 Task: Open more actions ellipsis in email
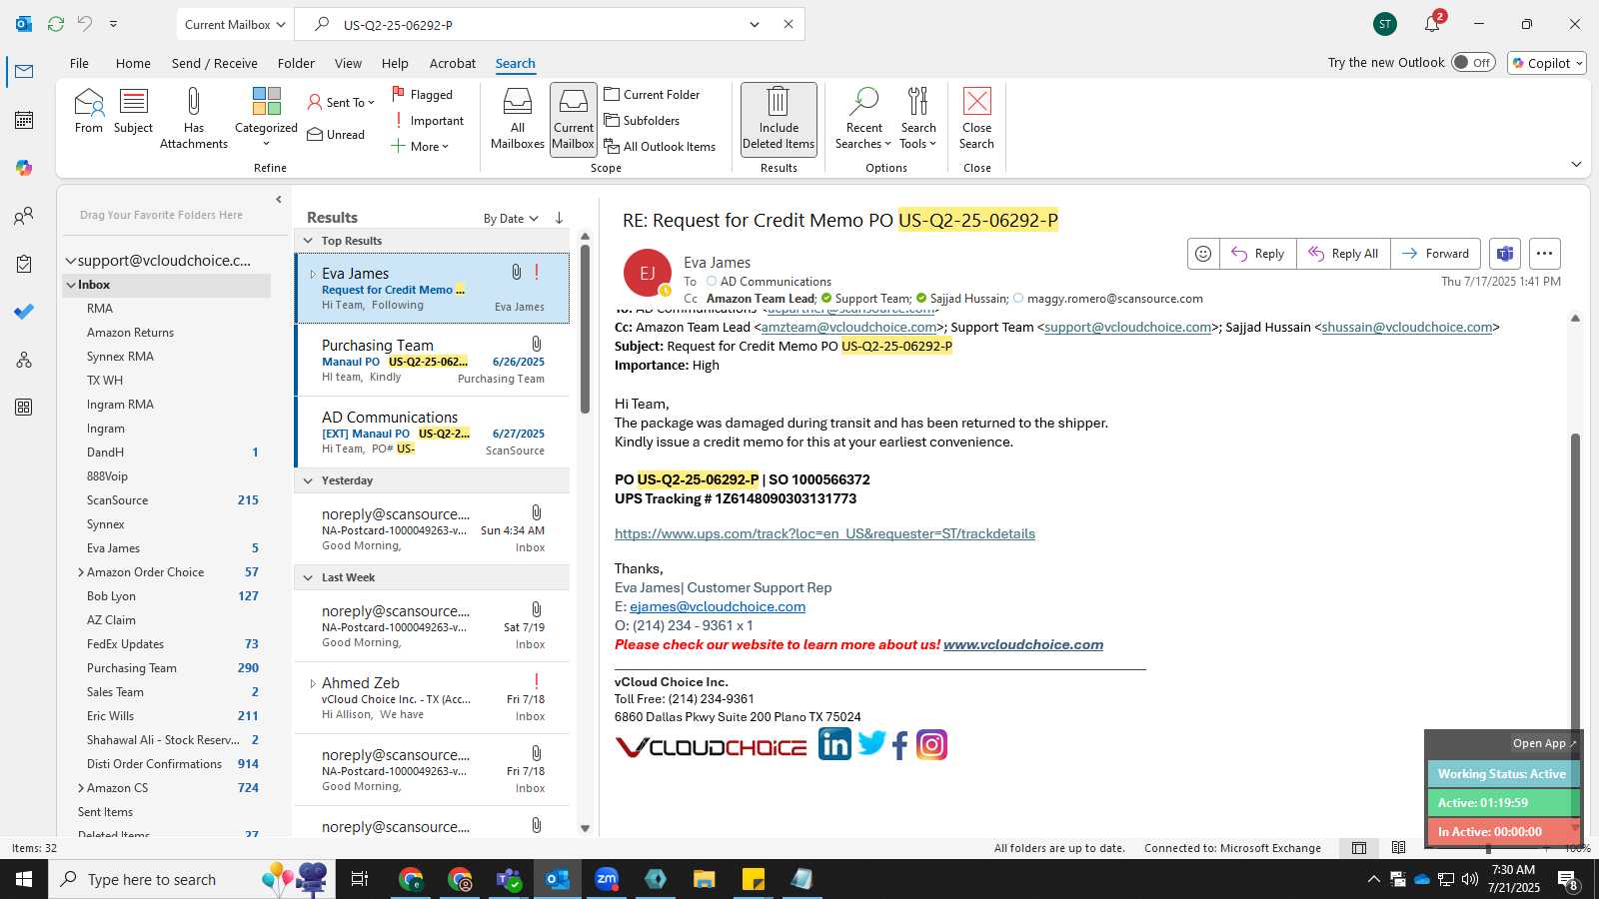[x=1544, y=254]
